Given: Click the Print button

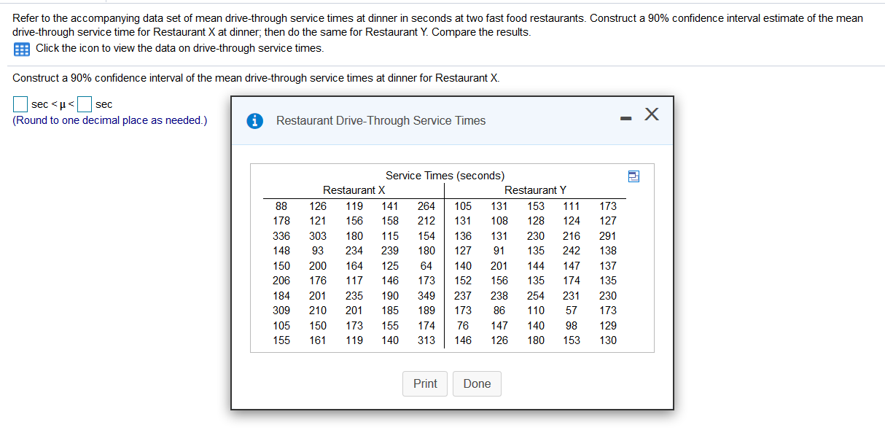Looking at the screenshot, I should point(425,383).
